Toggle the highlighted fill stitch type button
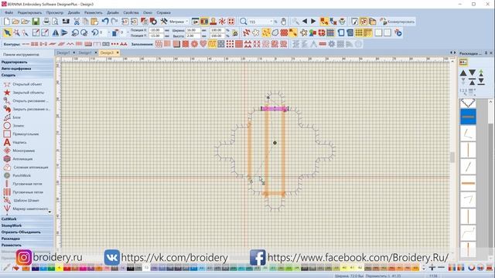This screenshot has height=278, width=495. point(212,44)
